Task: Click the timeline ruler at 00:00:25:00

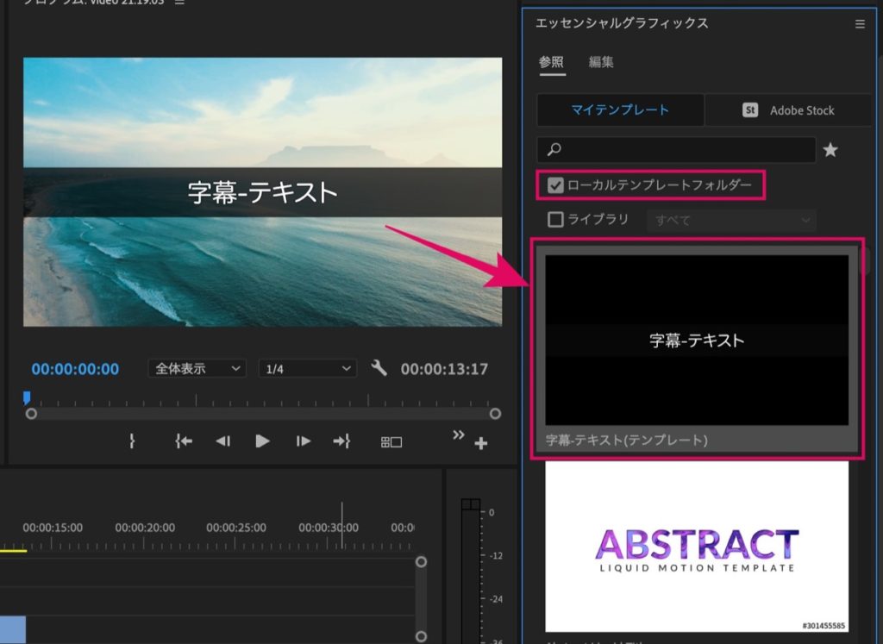Action: [x=236, y=528]
